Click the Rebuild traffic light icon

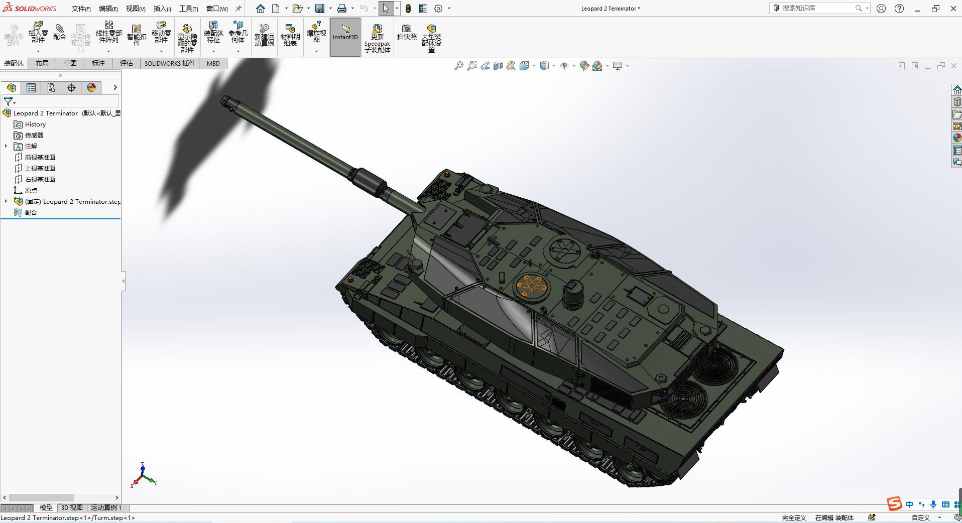408,9
